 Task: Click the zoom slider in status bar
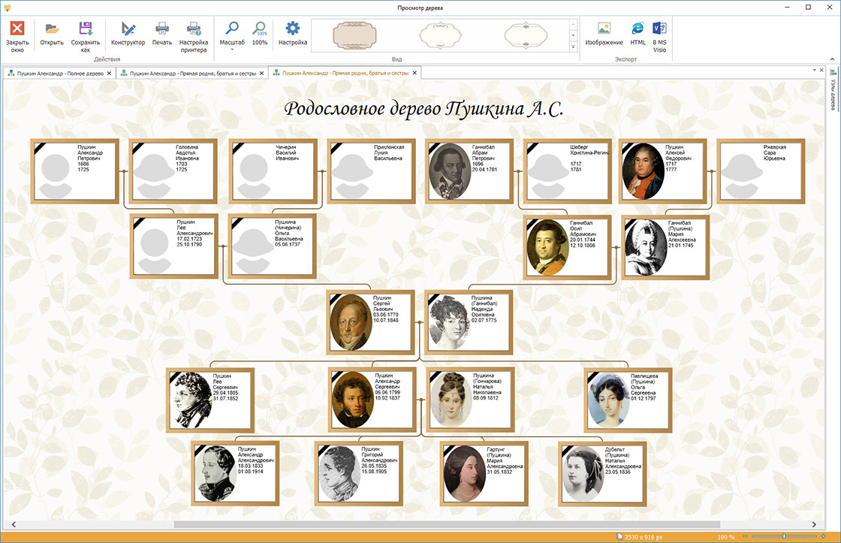[x=783, y=536]
